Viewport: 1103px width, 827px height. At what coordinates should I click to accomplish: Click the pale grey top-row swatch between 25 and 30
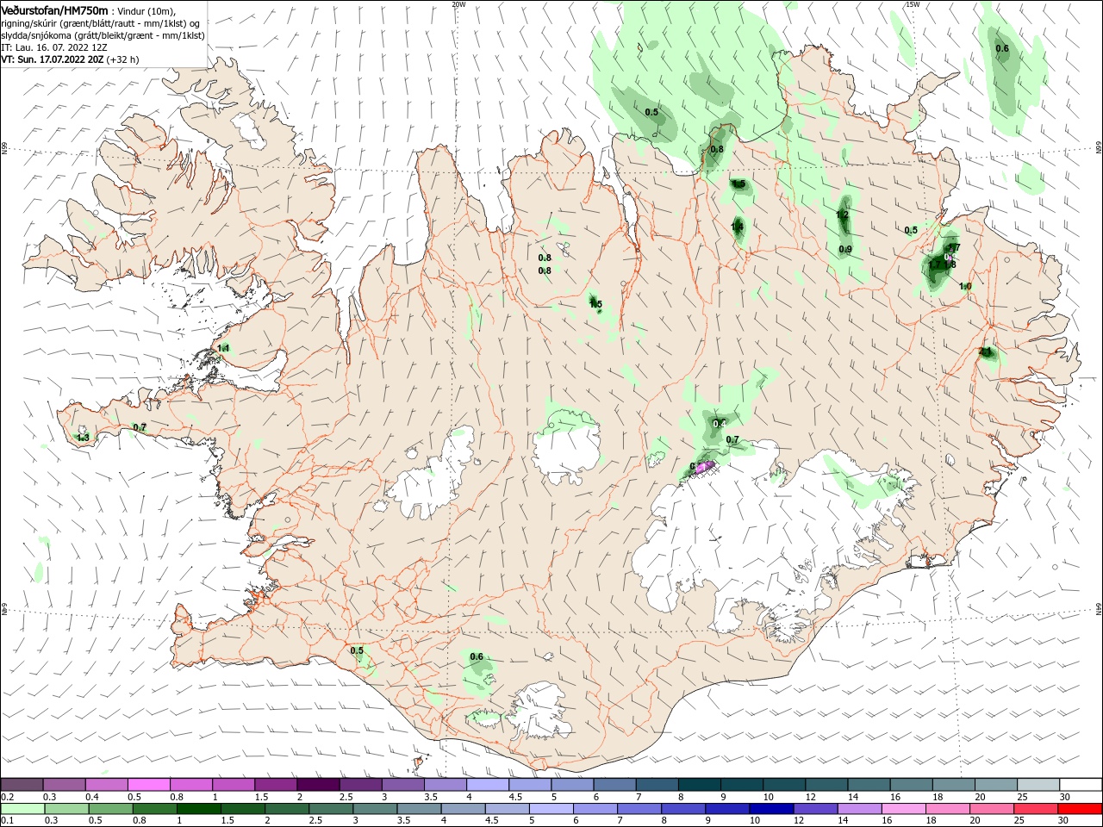click(x=1038, y=785)
